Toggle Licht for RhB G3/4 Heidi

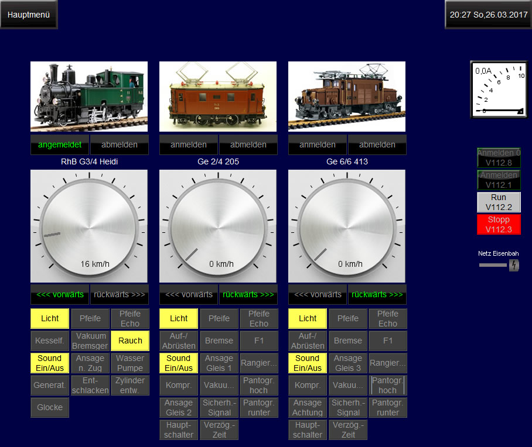pyautogui.click(x=50, y=318)
